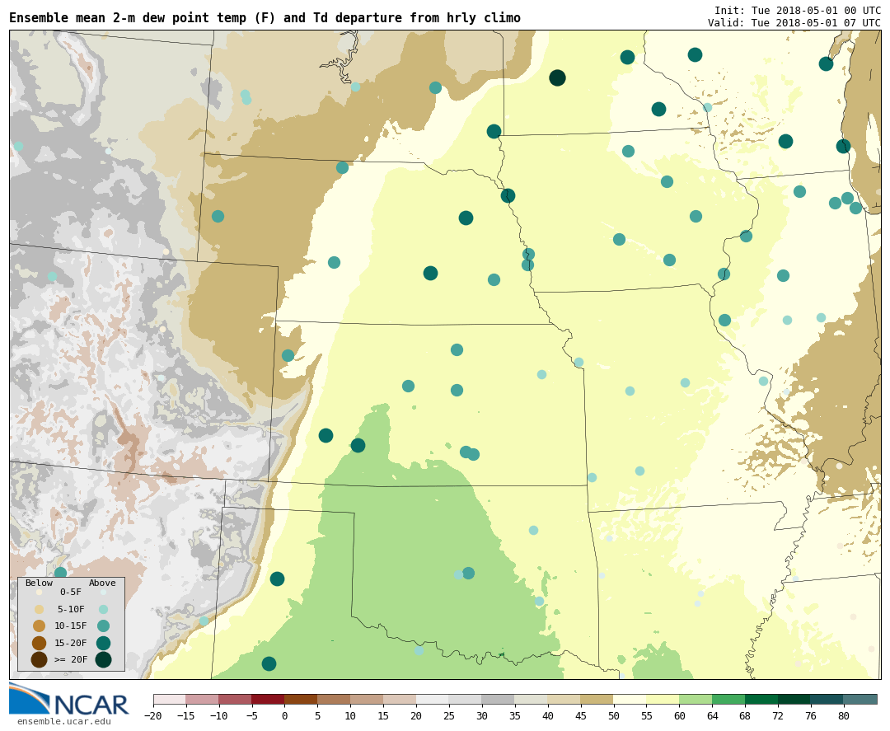Click the colorbar swatch between 0 and 5

[x=301, y=699]
